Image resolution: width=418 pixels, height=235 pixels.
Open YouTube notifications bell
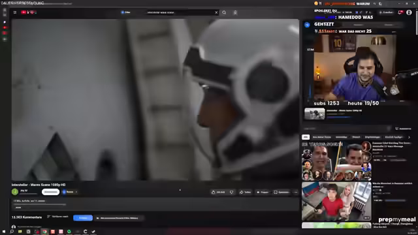click(x=400, y=12)
